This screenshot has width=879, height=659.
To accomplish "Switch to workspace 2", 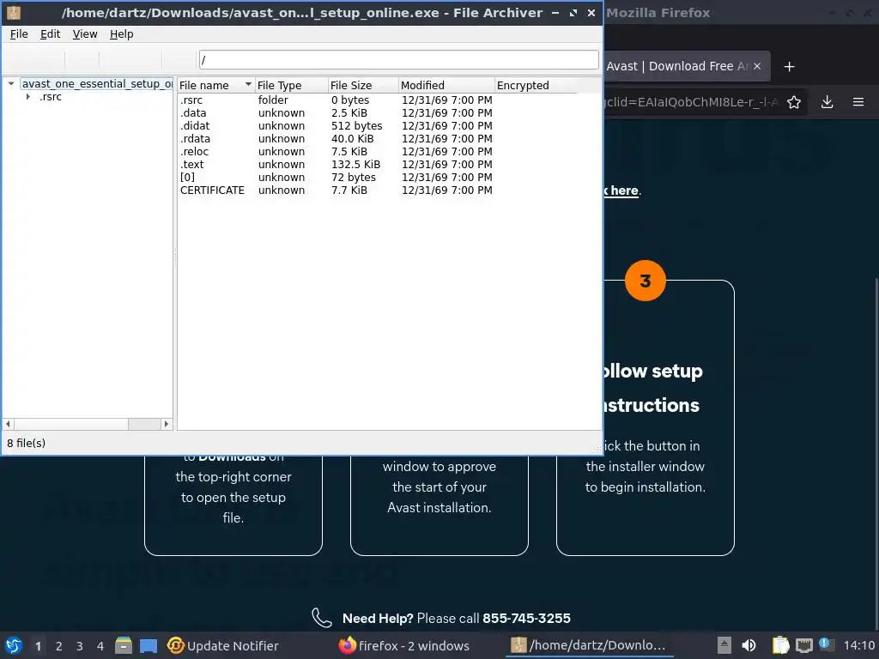I will coord(59,646).
